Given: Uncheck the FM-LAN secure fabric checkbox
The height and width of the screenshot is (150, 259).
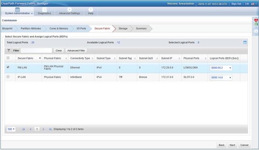Looking at the screenshot, I should click(8, 67).
